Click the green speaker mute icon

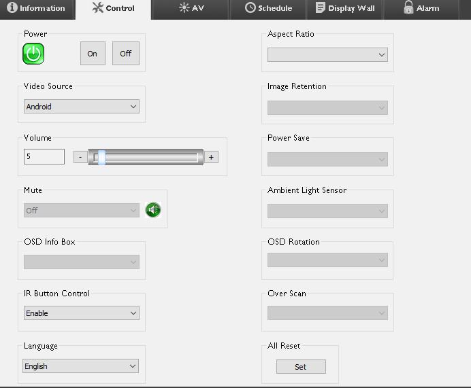[x=153, y=210]
